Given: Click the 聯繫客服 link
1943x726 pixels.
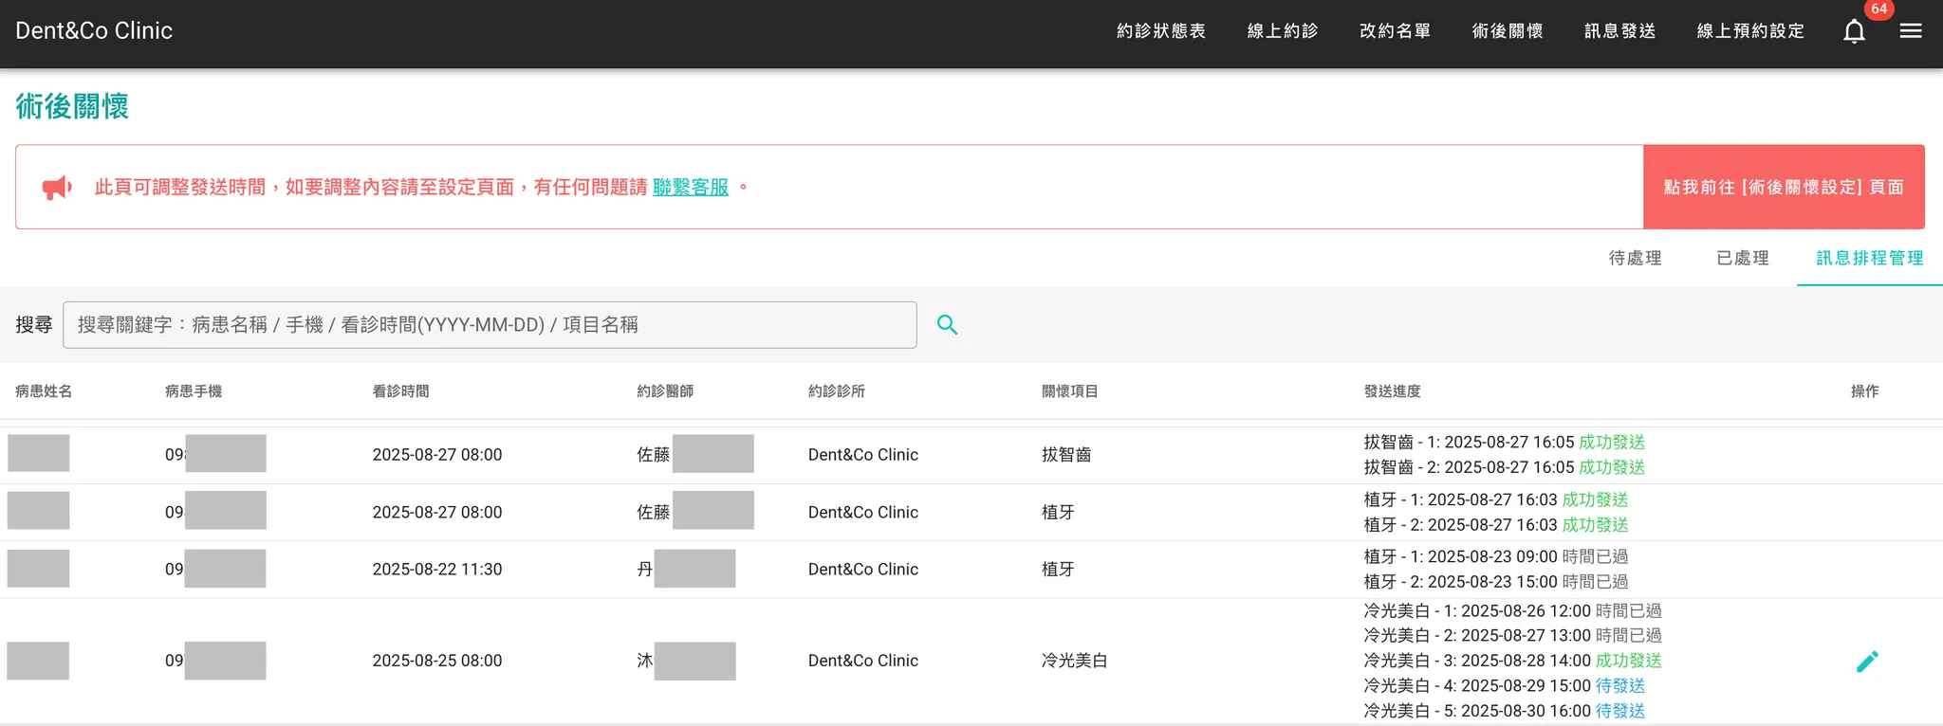Looking at the screenshot, I should [x=691, y=188].
